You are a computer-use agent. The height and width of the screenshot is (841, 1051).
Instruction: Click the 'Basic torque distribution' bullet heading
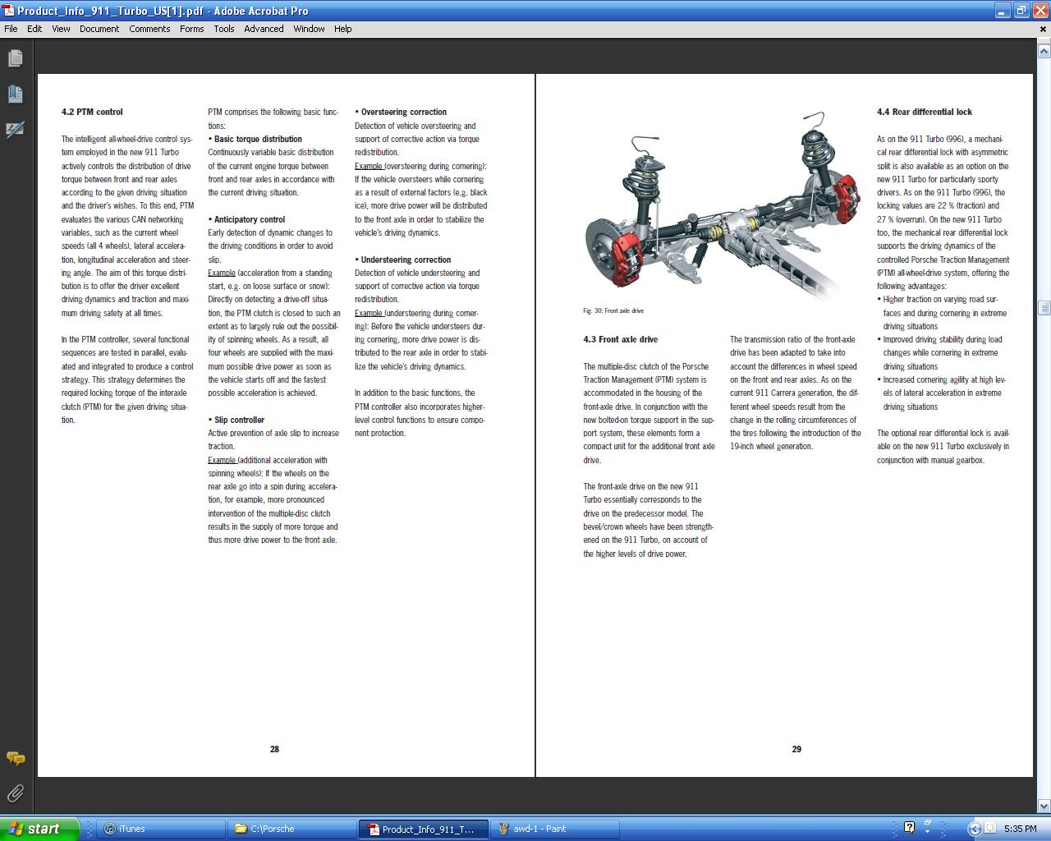coord(258,139)
